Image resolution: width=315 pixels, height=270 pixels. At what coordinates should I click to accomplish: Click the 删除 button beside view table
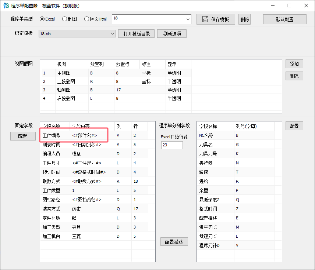294,76
